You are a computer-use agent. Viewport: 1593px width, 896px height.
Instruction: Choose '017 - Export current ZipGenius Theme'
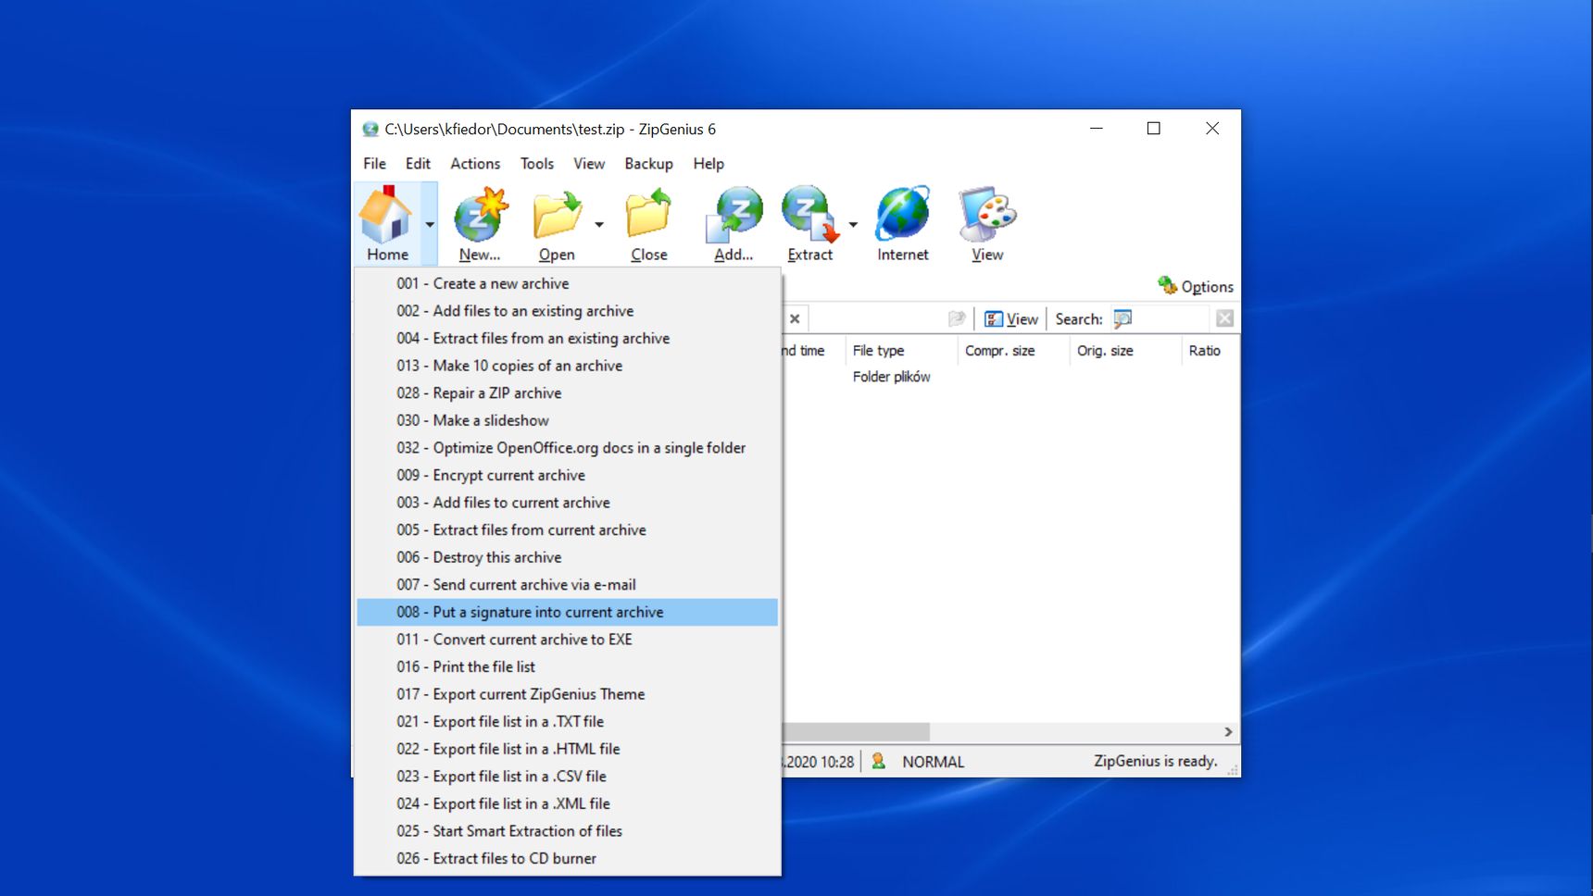(567, 694)
